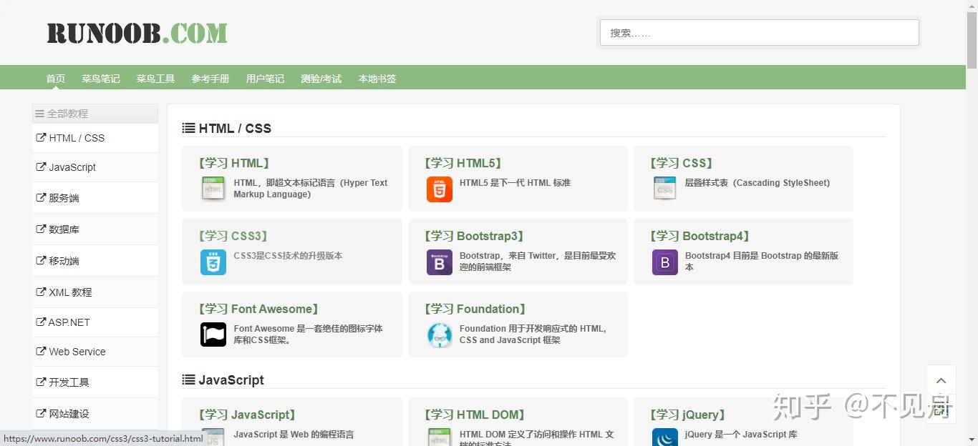The width and height of the screenshot is (978, 446).
Task: Click external-link icon beside HTML / CSS in sidebar
Action: point(41,138)
